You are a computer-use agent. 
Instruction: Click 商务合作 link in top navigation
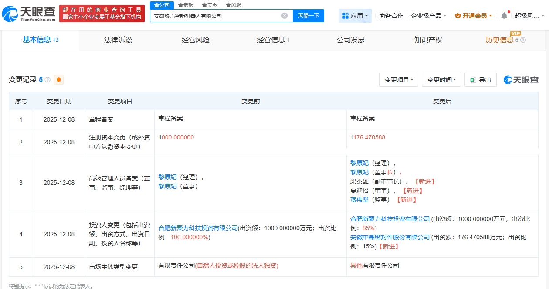pyautogui.click(x=391, y=16)
